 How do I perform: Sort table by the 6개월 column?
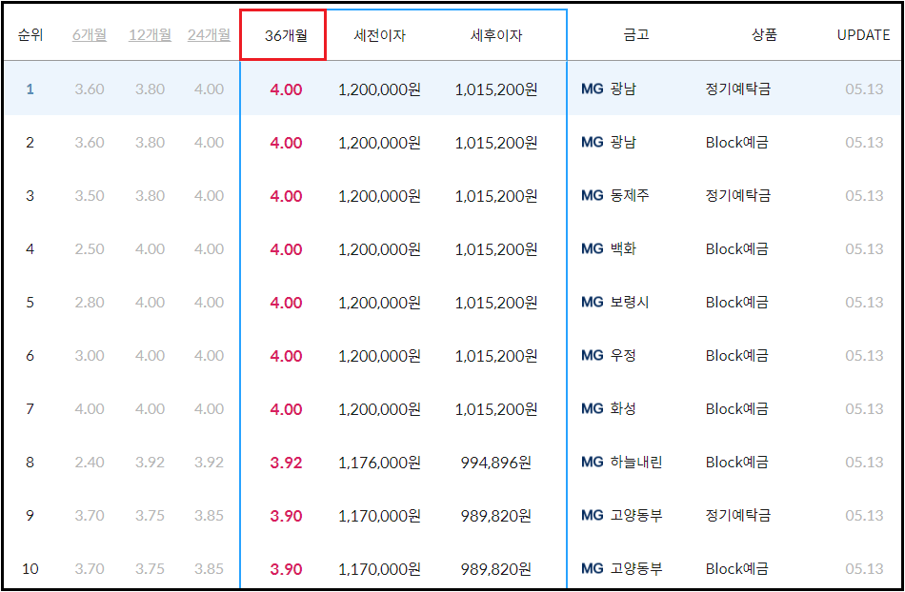tap(89, 34)
